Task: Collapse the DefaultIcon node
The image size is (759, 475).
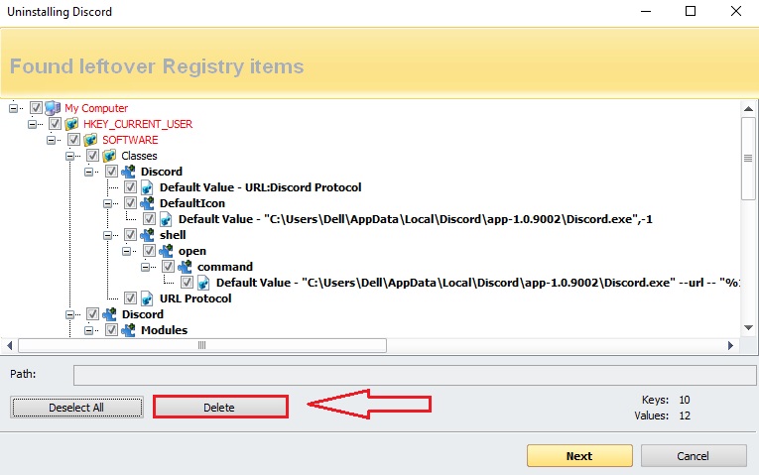Action: point(107,203)
